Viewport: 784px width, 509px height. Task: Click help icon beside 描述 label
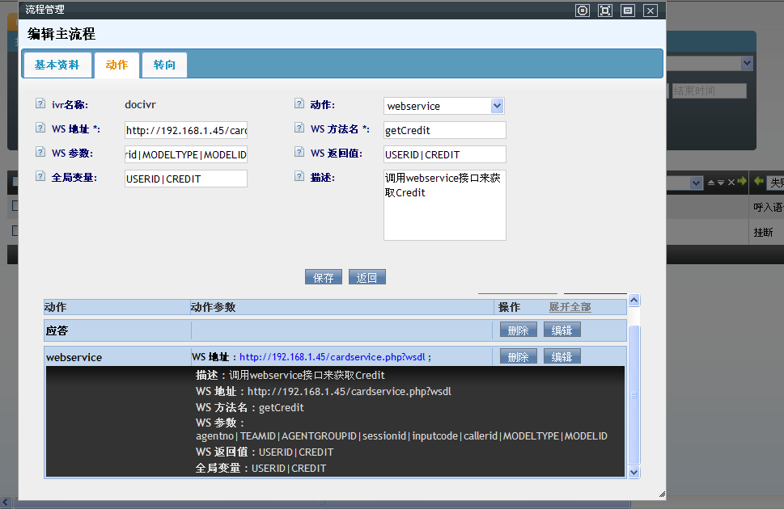tap(299, 177)
